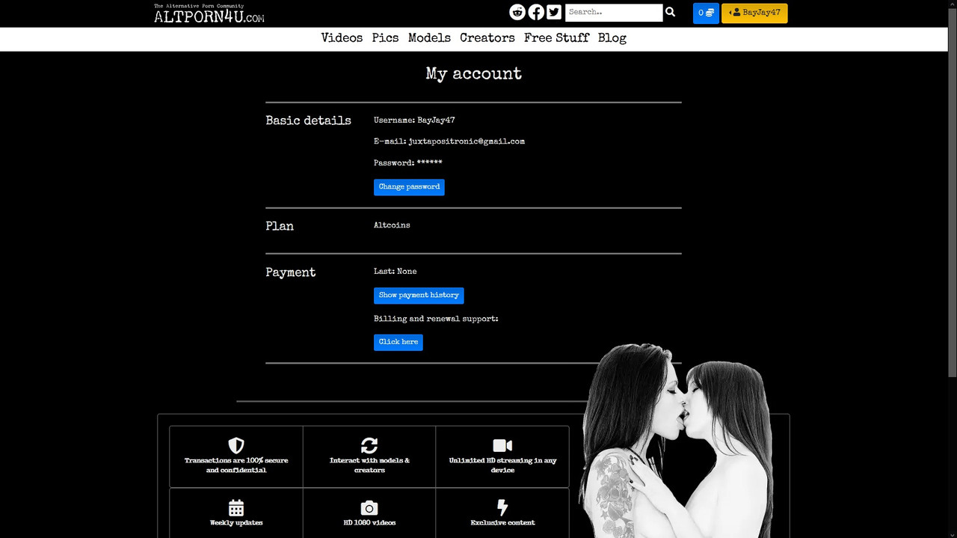The width and height of the screenshot is (957, 538).
Task: Go to site home via logo
Action: click(209, 13)
